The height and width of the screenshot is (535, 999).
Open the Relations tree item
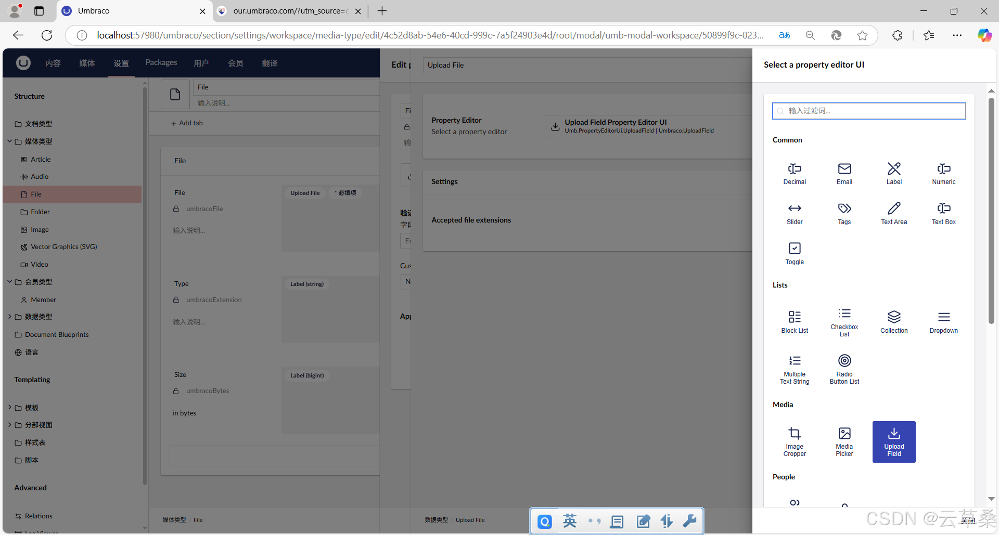click(39, 516)
